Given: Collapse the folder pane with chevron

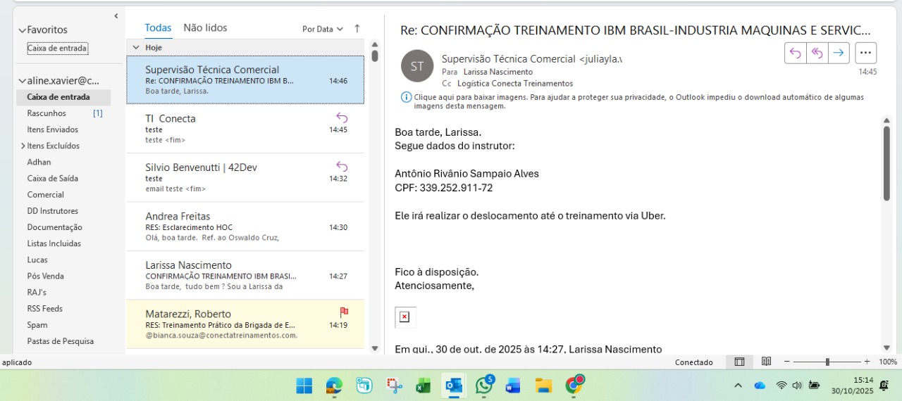Looking at the screenshot, I should (x=116, y=15).
